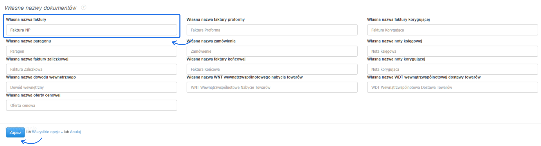
Task: Focus the Nota księgowa name field
Action: [x=452, y=51]
